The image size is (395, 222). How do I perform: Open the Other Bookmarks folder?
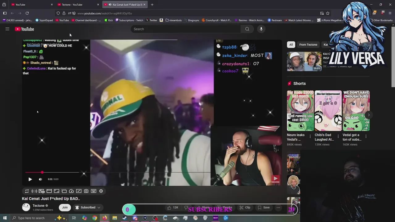click(x=381, y=20)
